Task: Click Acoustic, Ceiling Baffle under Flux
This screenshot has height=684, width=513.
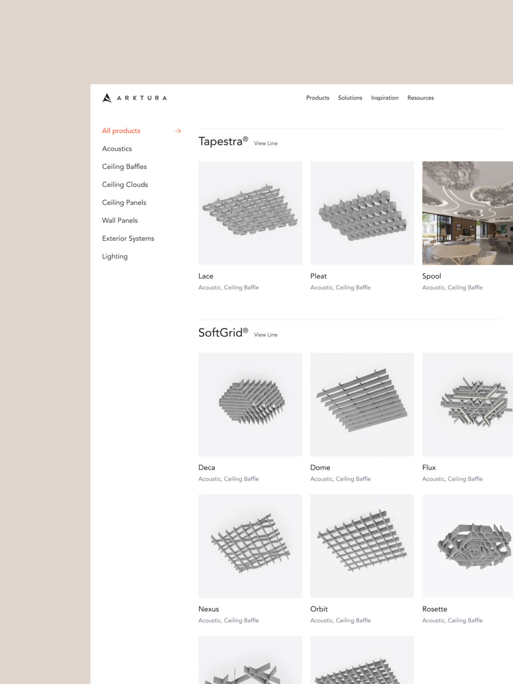Action: click(x=452, y=479)
